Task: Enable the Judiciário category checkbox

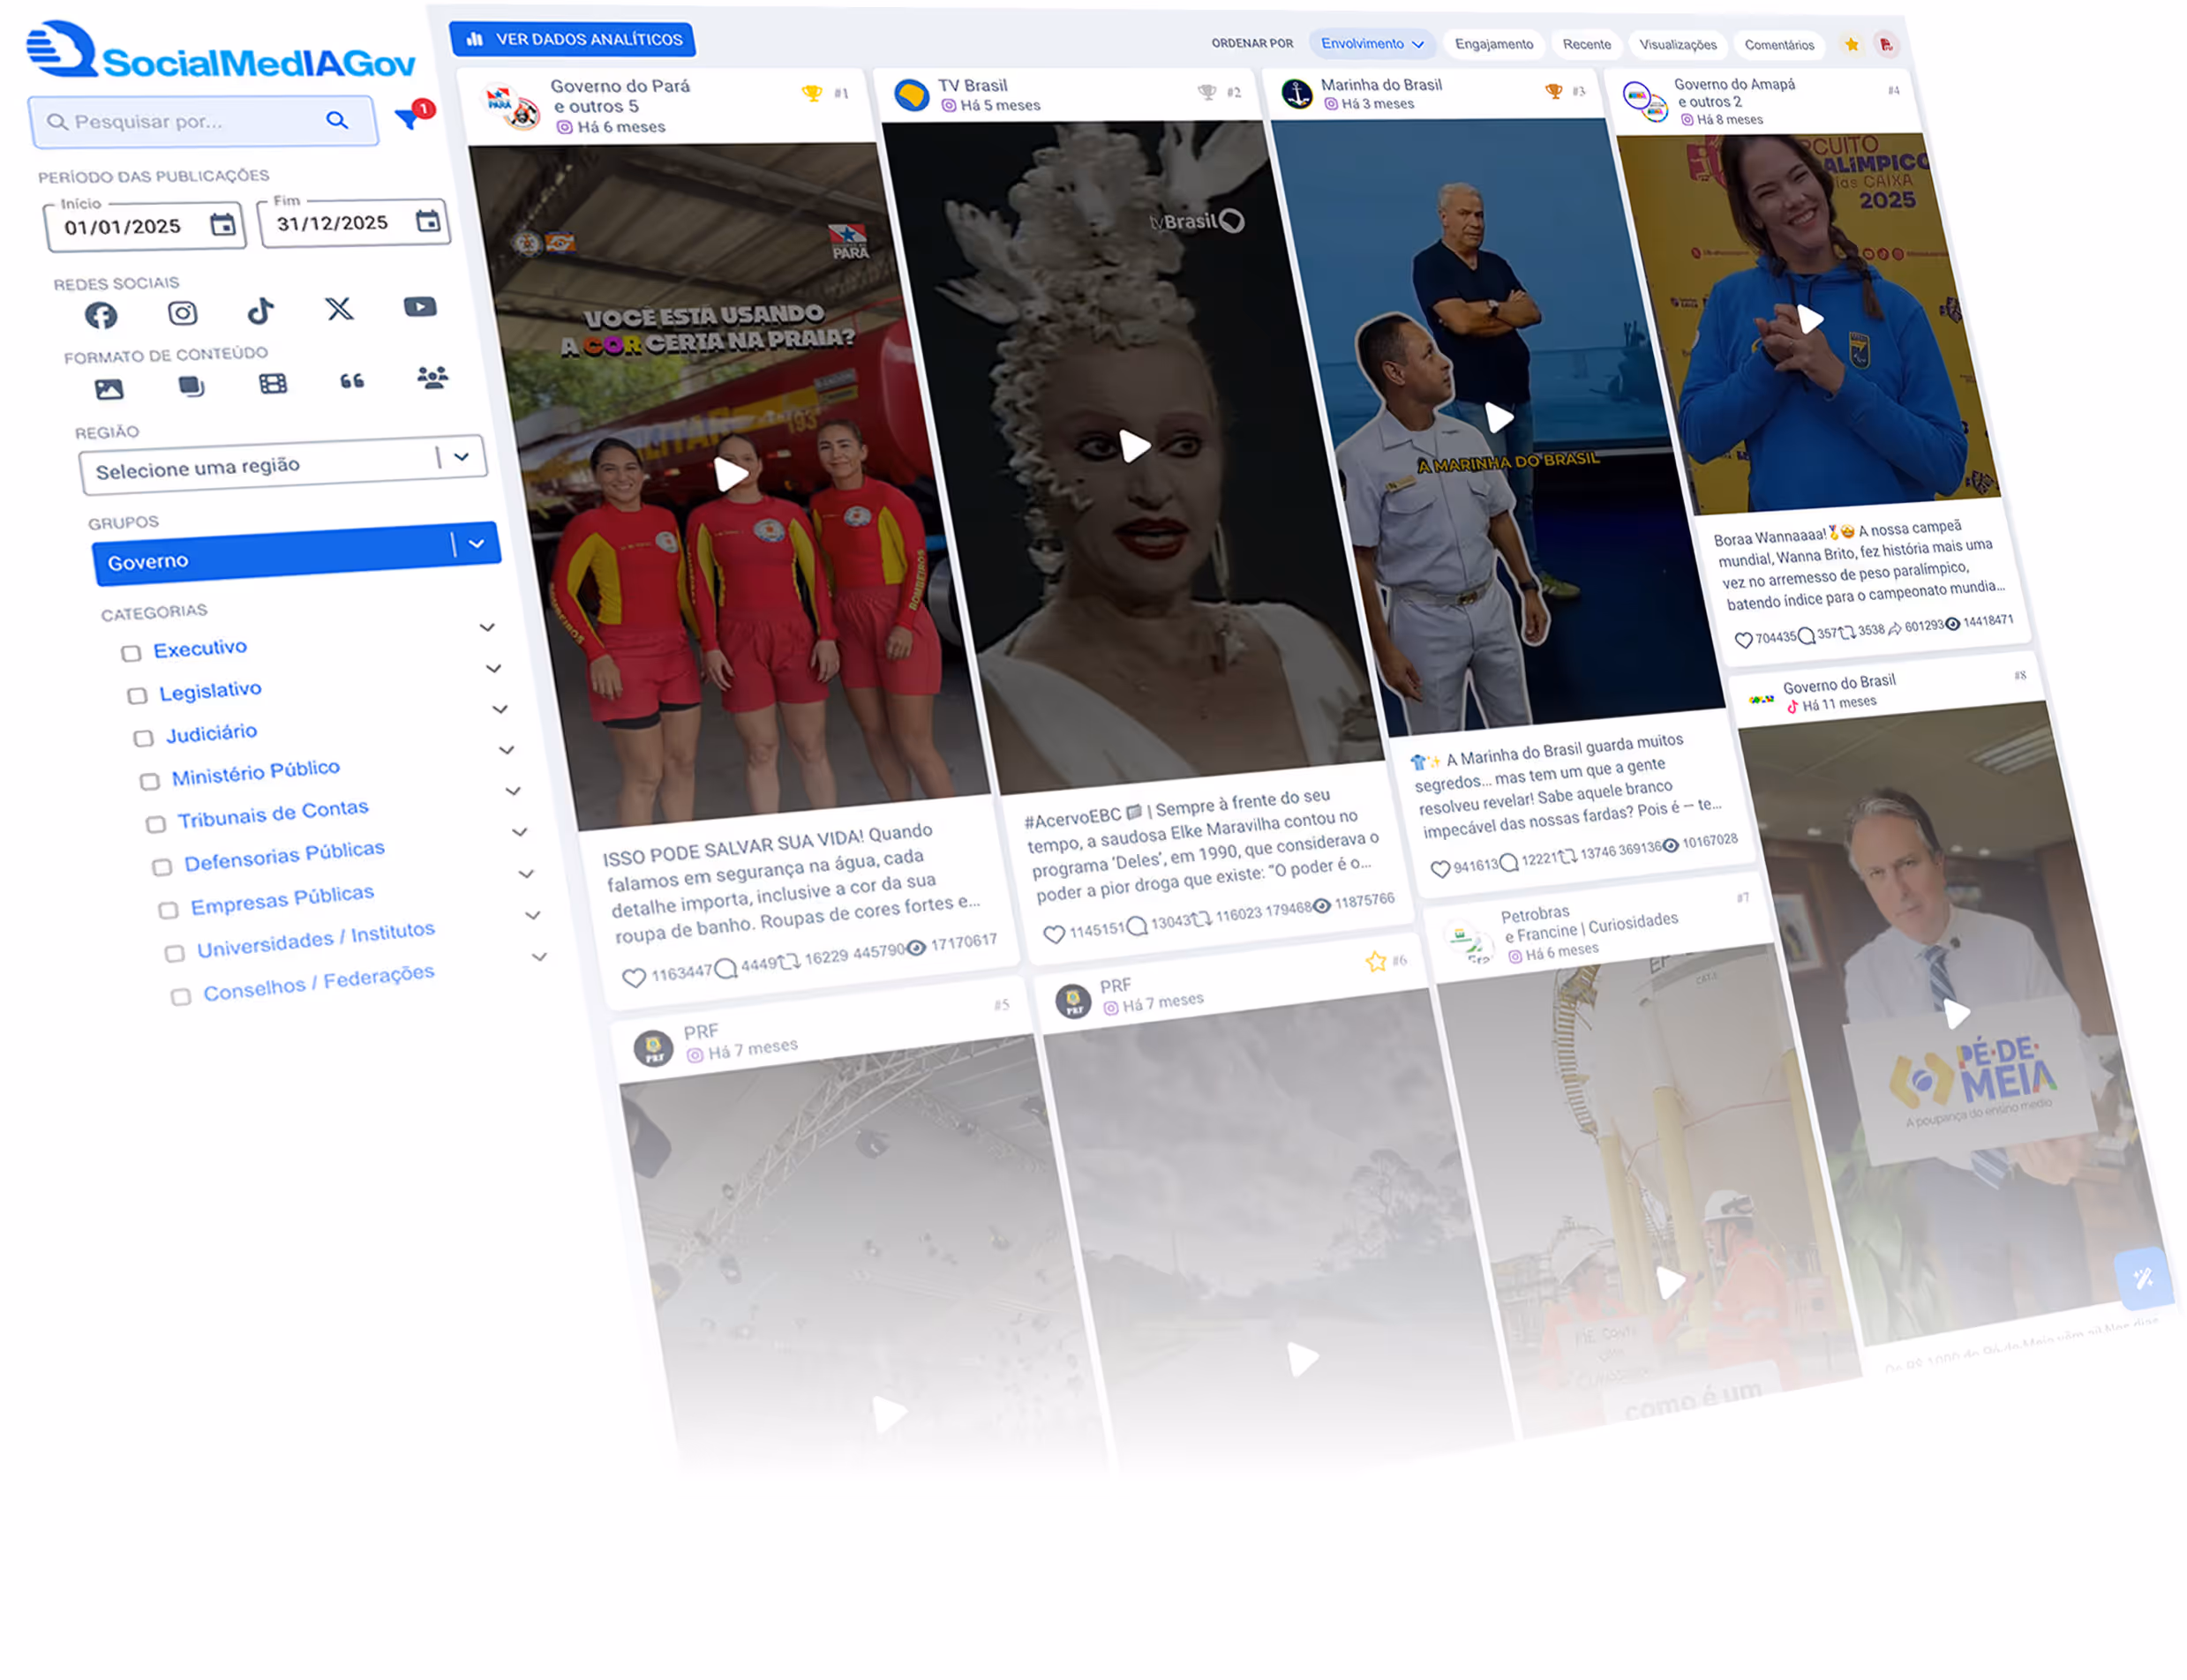Action: click(143, 738)
